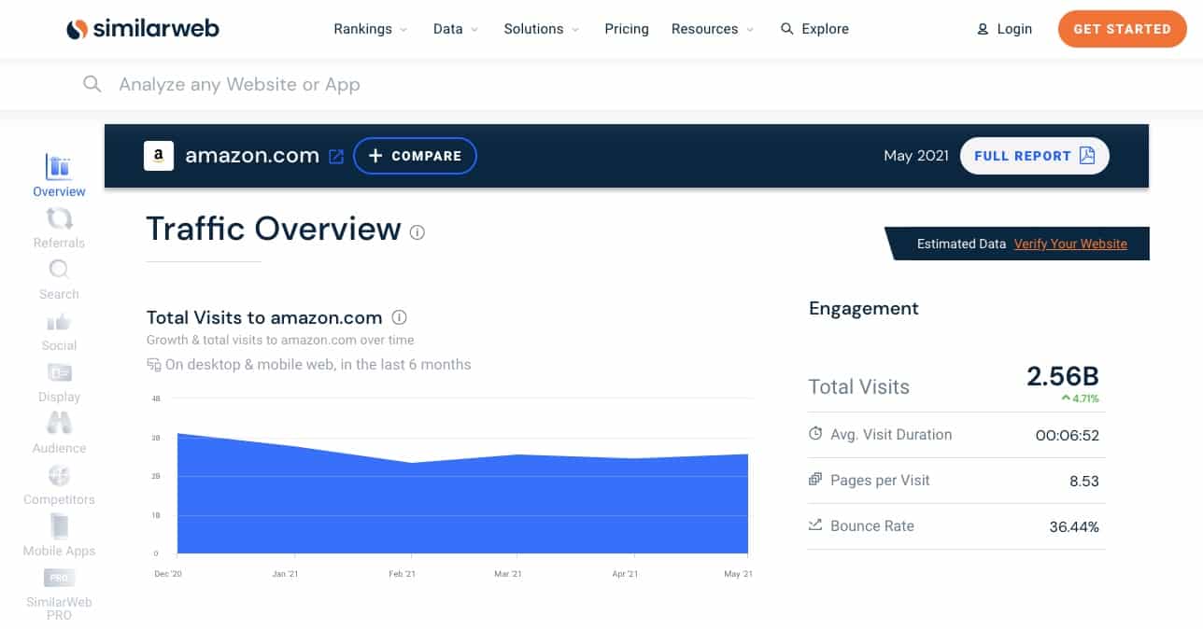Click the May '21 axis label
This screenshot has height=629, width=1203.
pos(738,574)
